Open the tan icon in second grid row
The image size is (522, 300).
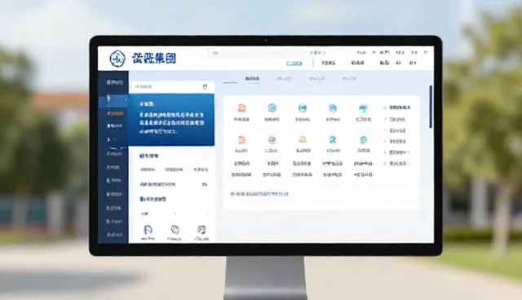(x=272, y=139)
